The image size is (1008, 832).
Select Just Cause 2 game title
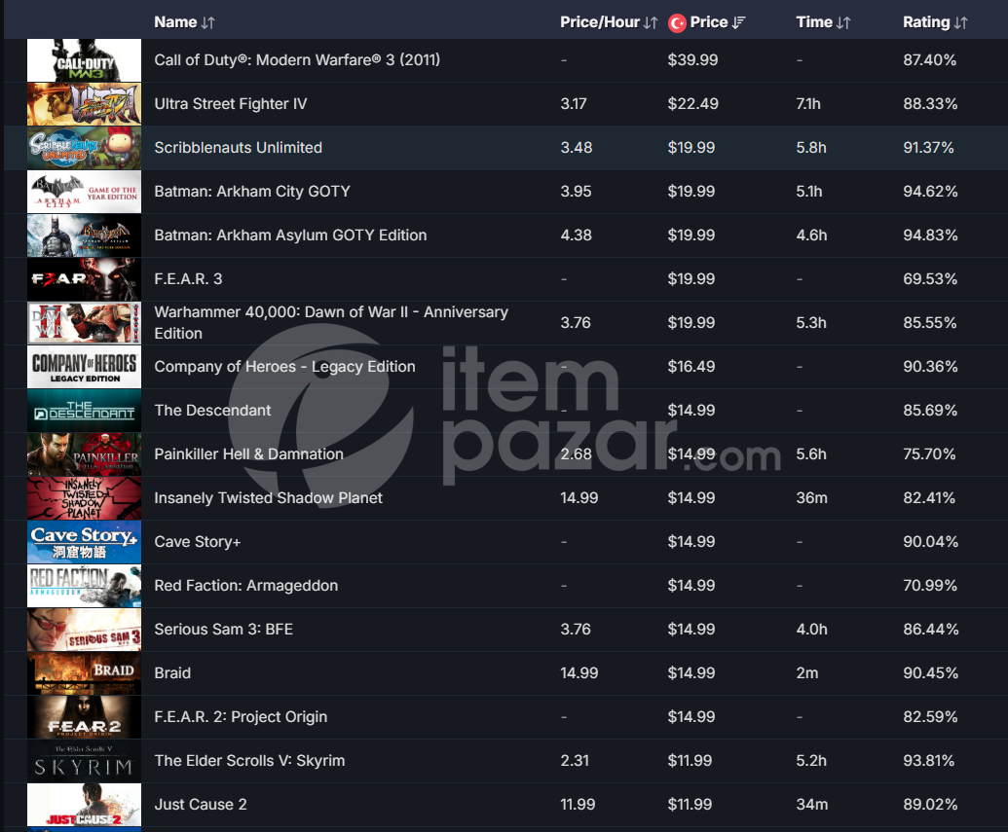click(x=201, y=805)
